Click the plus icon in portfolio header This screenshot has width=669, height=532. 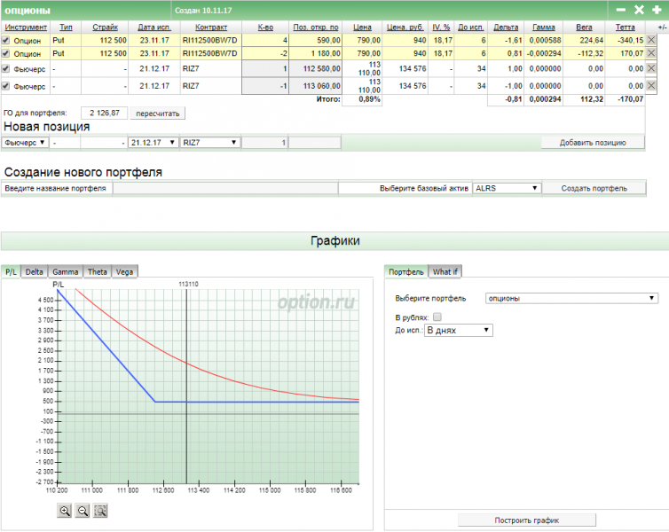click(657, 10)
